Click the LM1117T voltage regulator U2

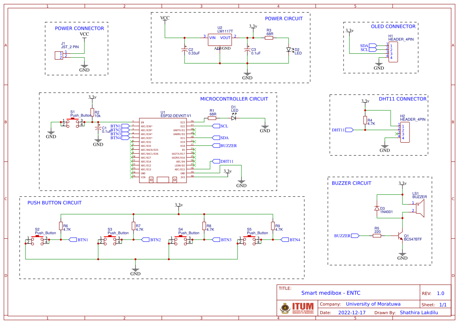[220, 39]
